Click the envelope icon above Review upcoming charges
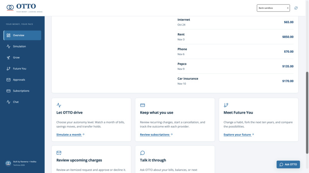Screen dimensions: 309x173 (x=59, y=153)
